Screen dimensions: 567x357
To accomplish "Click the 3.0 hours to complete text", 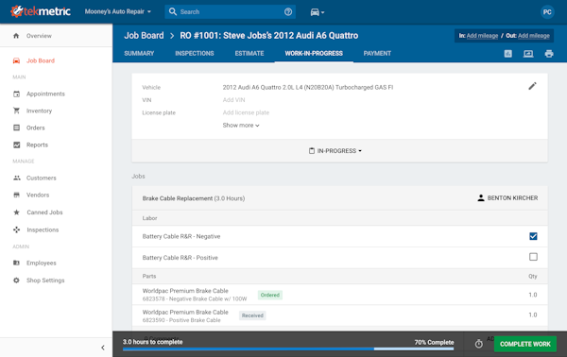I will [x=152, y=342].
